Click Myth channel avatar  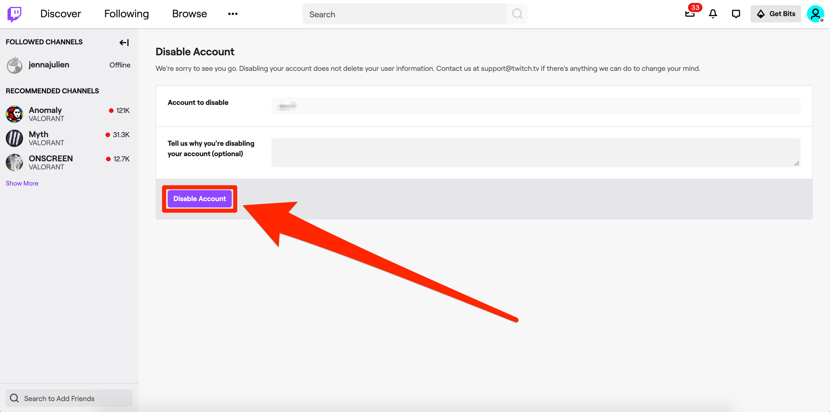click(x=14, y=138)
